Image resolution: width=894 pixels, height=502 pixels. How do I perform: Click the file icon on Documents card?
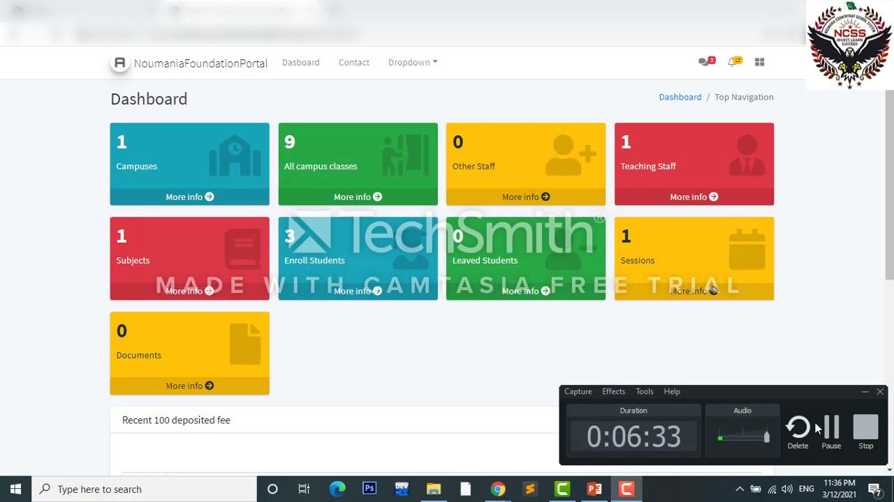pos(245,344)
